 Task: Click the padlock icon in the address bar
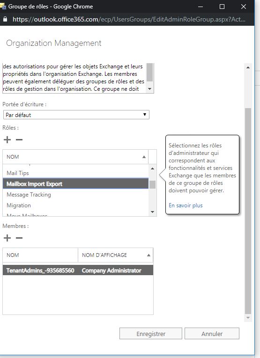5,19
